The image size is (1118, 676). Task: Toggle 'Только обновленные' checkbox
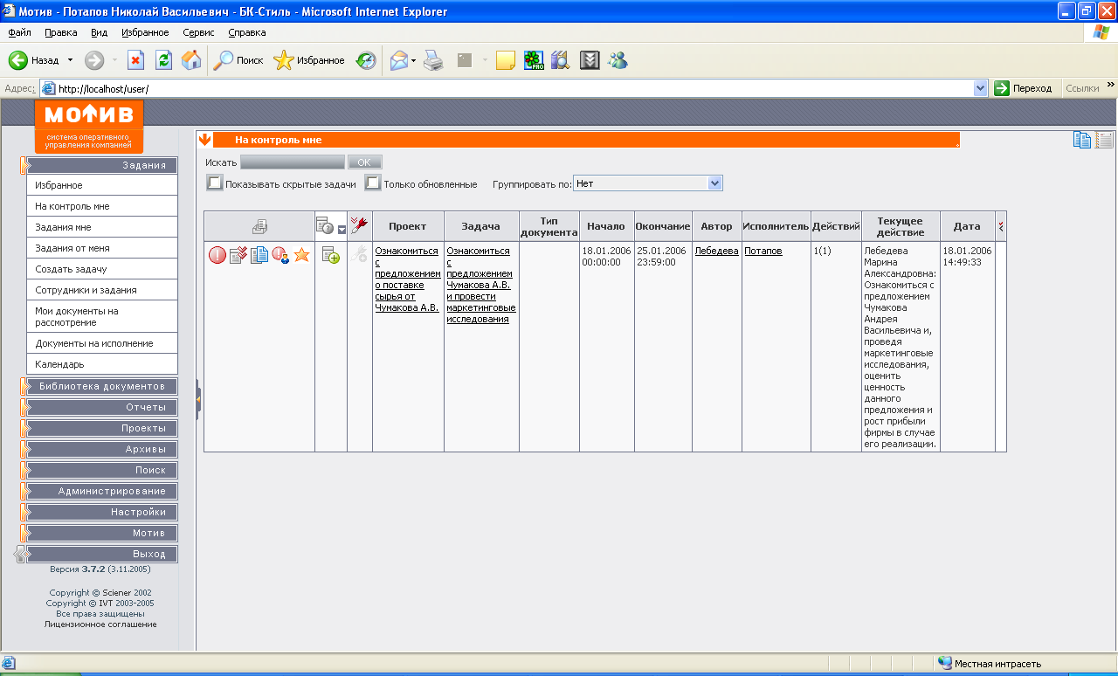372,183
